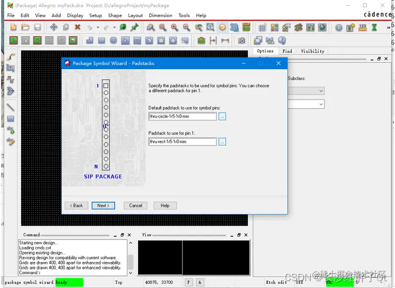The height and width of the screenshot is (288, 395).
Task: Select the circle shape add icon
Action: pyautogui.click(x=114, y=40)
